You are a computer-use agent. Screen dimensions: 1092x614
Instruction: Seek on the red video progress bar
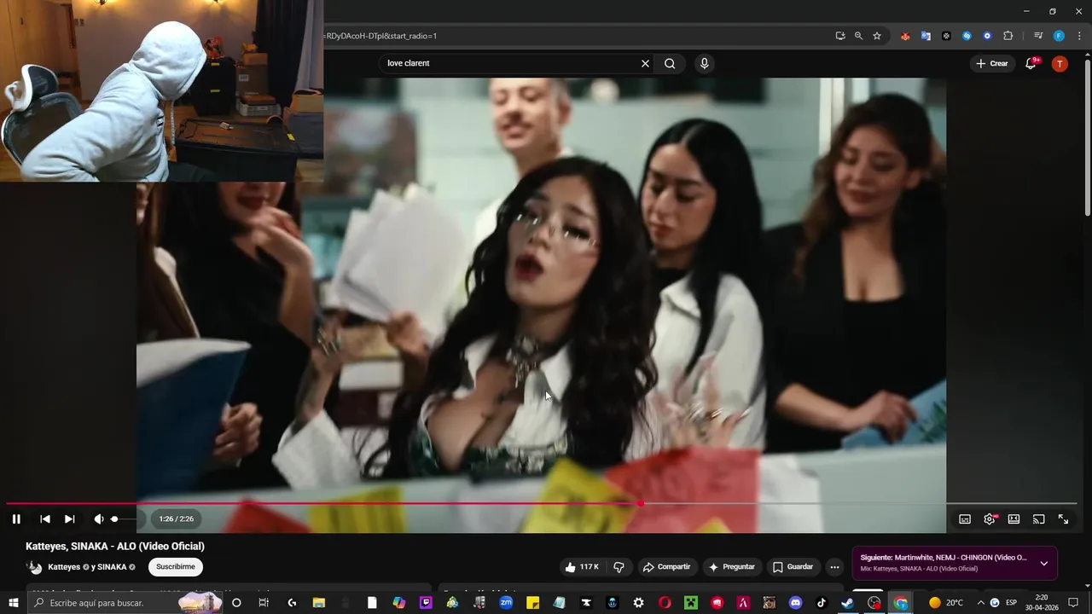[x=542, y=503]
